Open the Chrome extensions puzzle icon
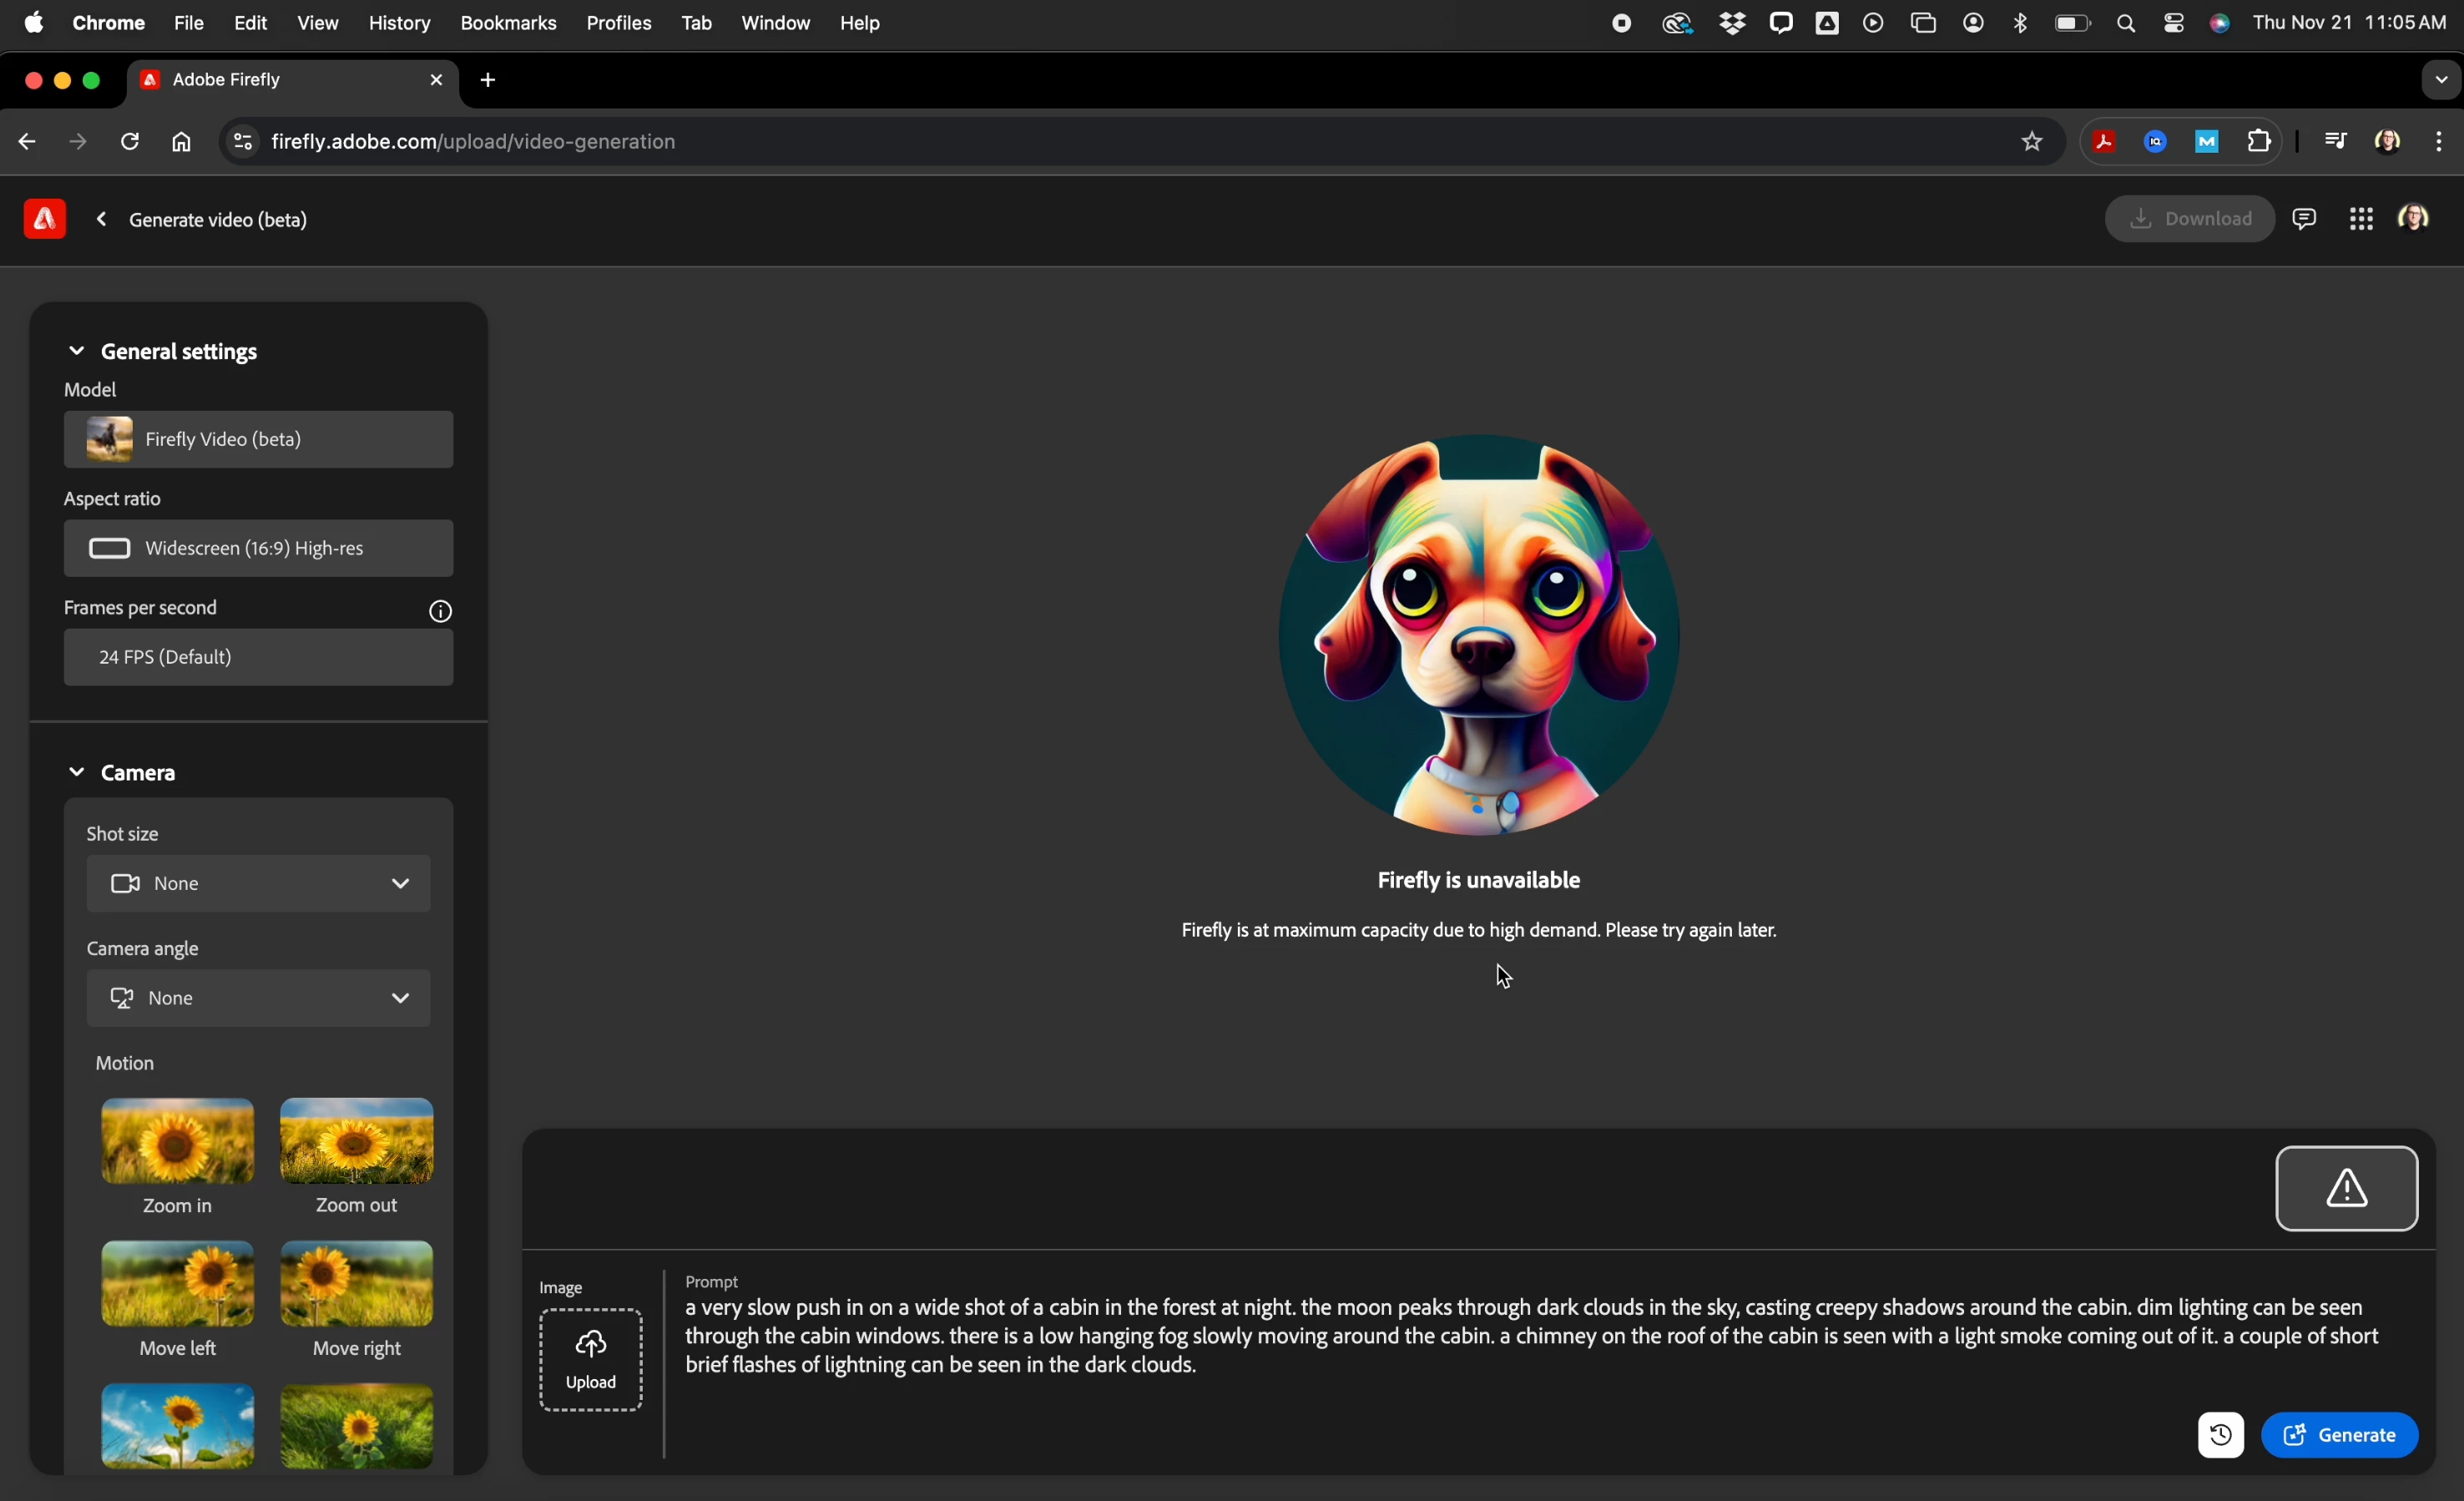 pos(2259,142)
